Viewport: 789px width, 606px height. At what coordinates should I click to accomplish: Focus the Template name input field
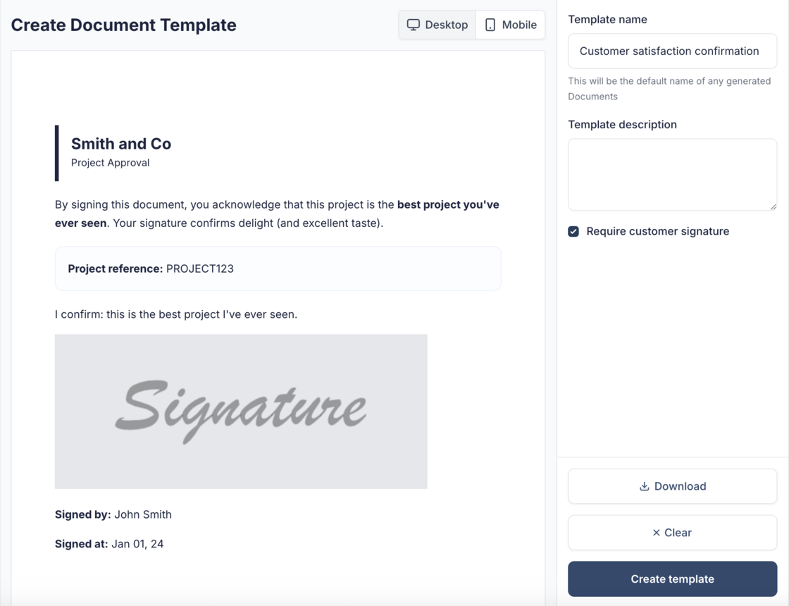point(672,51)
